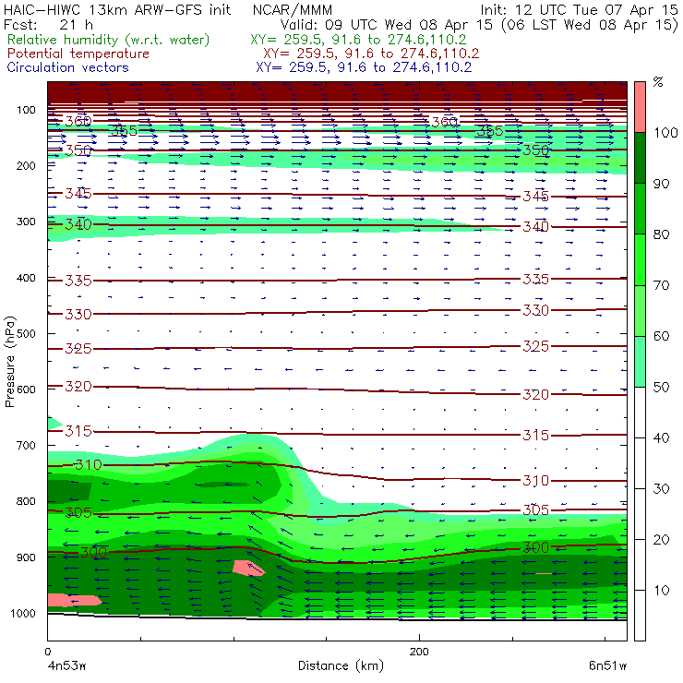Screen dimensions: 683x683
Task: Click the blue 'Circulation vectors' legend text
Action: click(68, 67)
